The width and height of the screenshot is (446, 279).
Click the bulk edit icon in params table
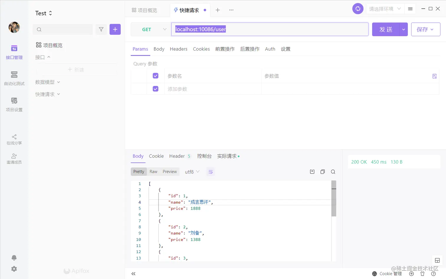pyautogui.click(x=434, y=76)
